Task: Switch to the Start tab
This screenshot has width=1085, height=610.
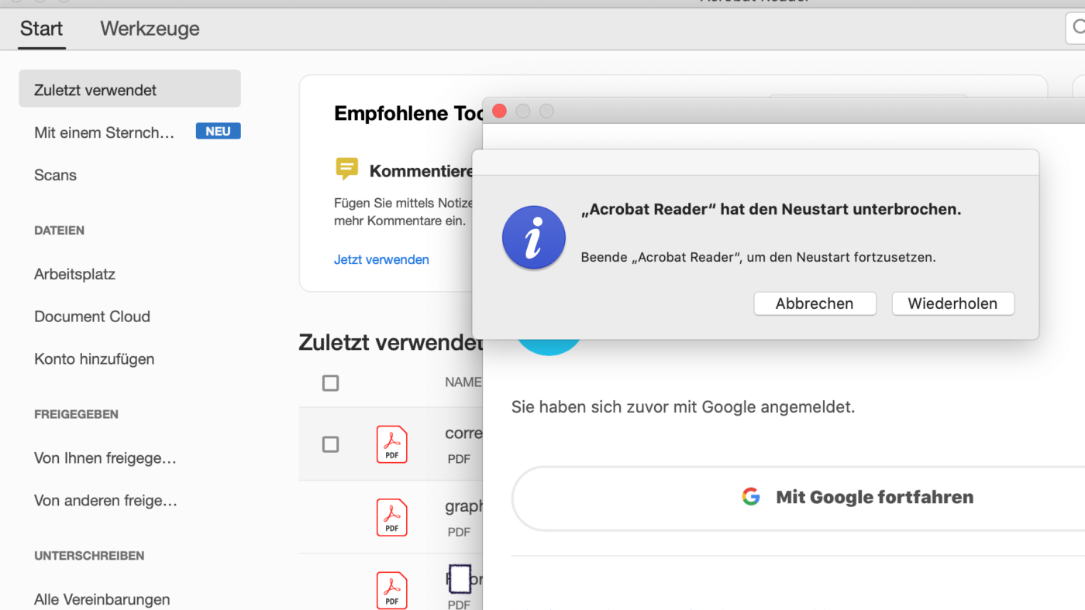Action: point(42,29)
